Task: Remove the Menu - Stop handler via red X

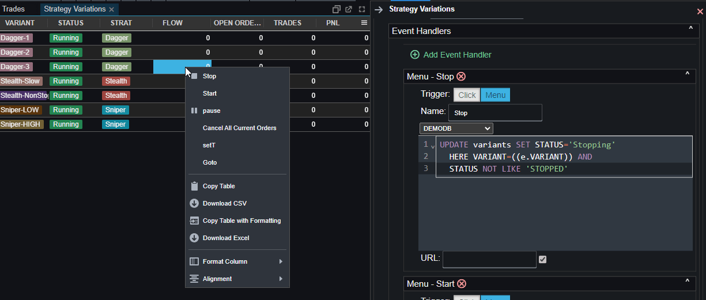Action: coord(461,76)
